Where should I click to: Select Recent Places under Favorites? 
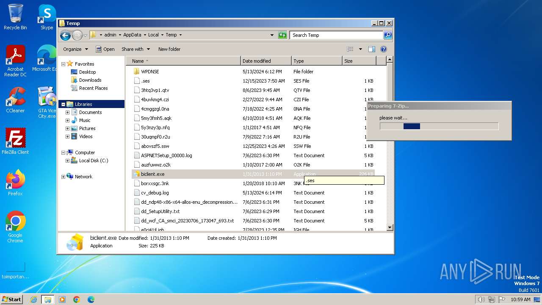pos(93,88)
